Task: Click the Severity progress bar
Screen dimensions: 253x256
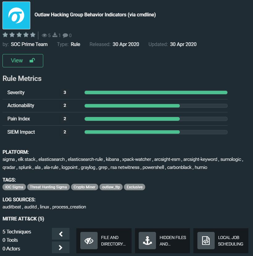Action: tap(156, 93)
